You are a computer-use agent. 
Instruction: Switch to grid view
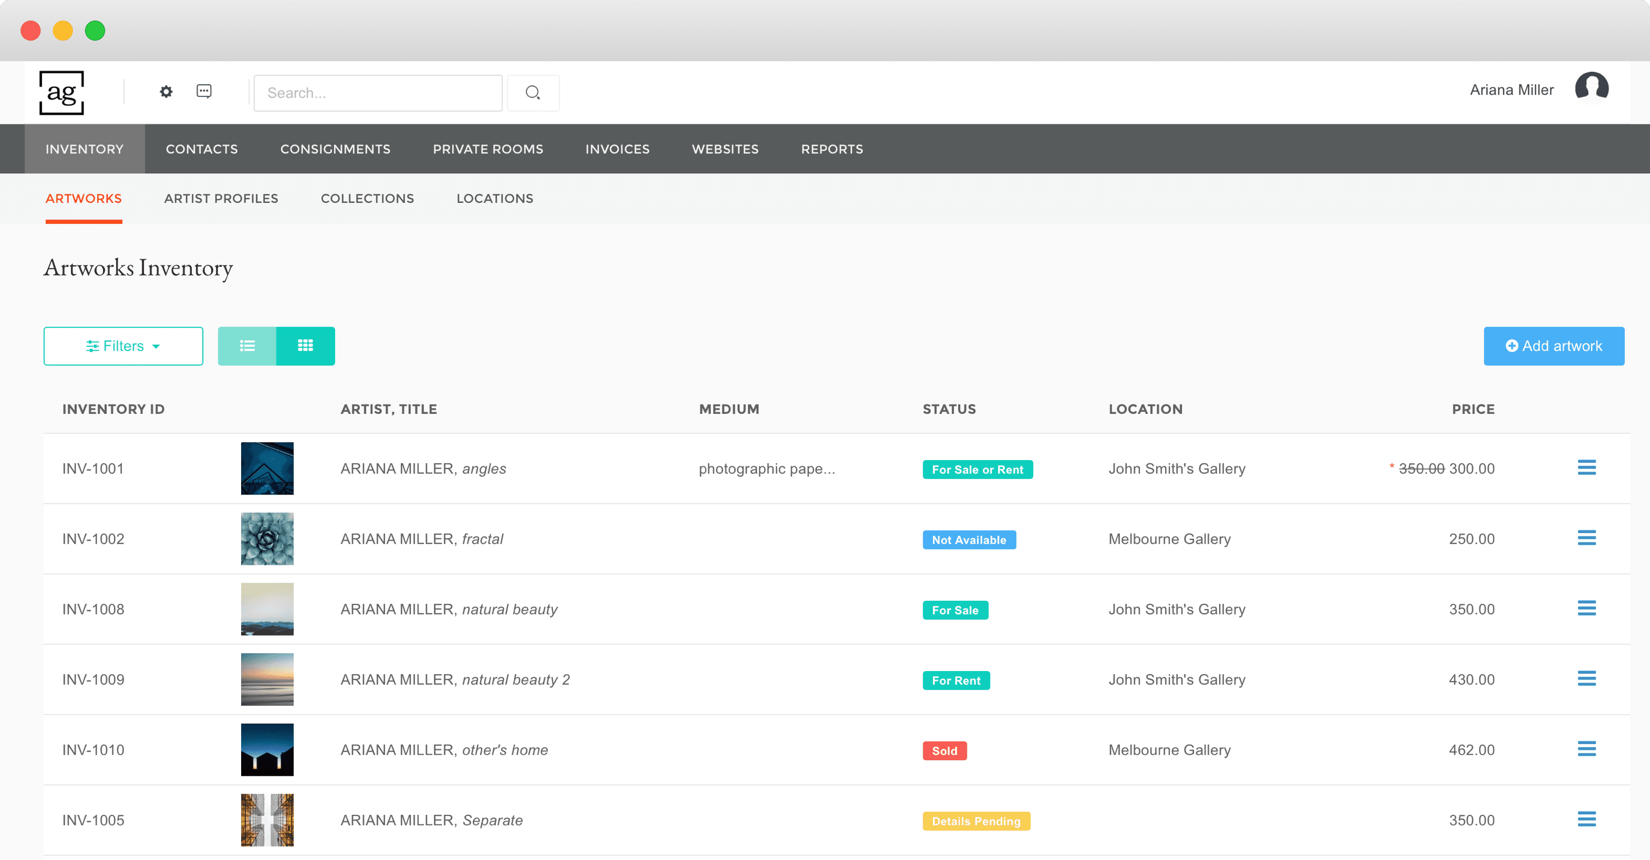pos(306,346)
